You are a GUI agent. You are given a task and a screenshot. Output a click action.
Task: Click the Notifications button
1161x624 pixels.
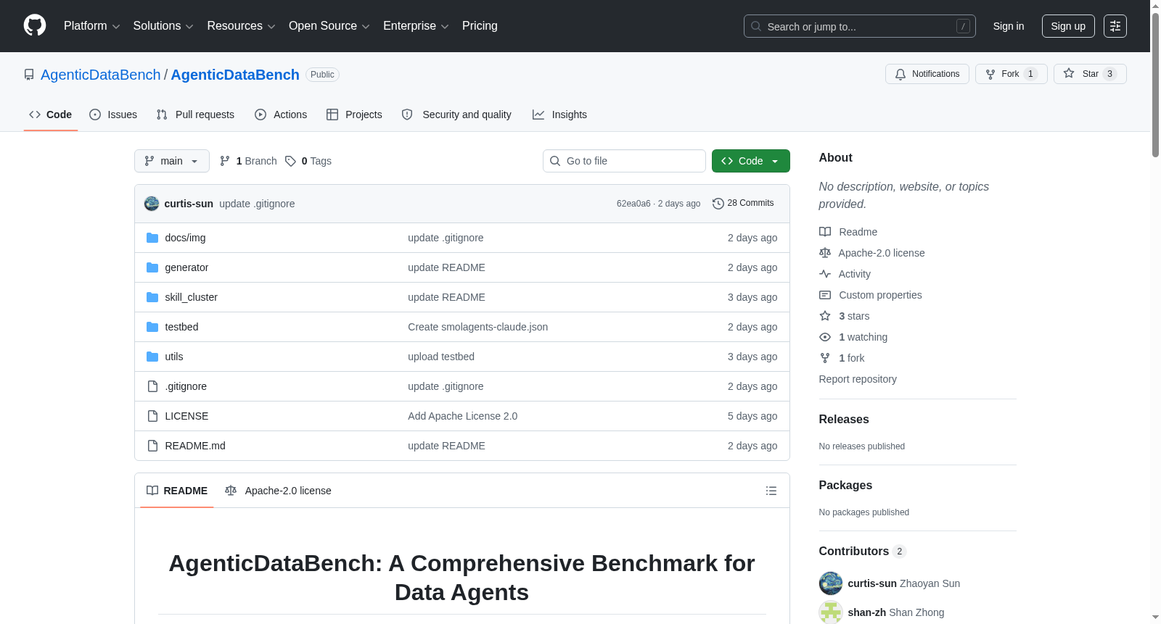(x=927, y=74)
